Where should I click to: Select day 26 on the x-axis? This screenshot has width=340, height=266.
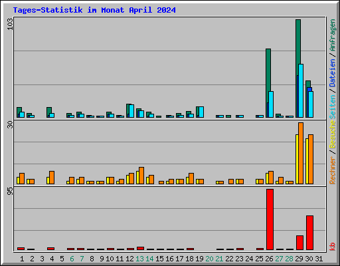(269, 259)
